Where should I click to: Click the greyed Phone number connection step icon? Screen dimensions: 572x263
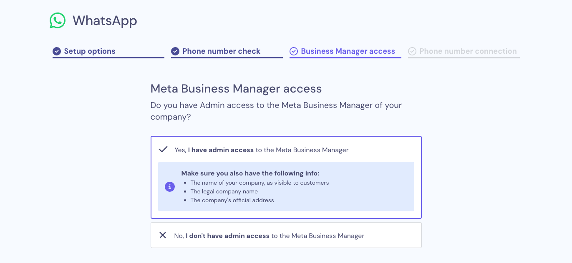(x=412, y=51)
